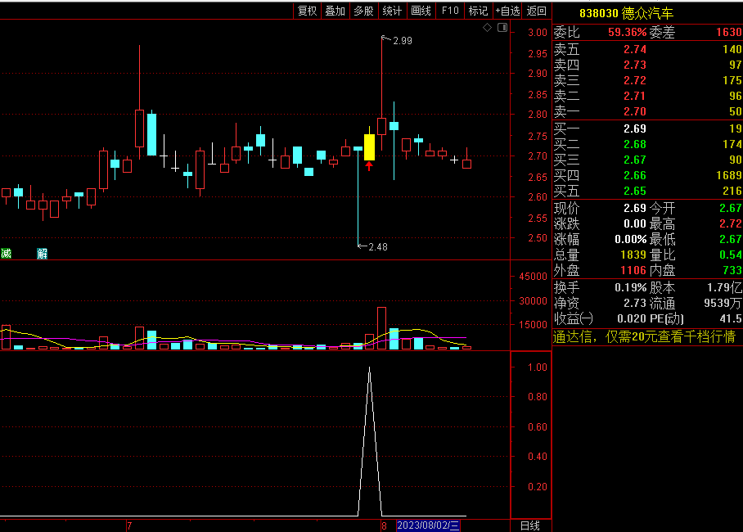Click the 卖四 price 2.73
Image resolution: width=743 pixels, height=532 pixels.
(x=635, y=65)
